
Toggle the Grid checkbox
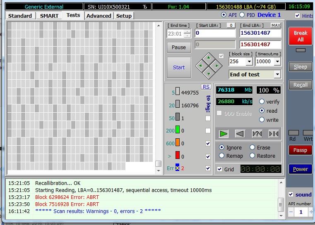coord(219,169)
